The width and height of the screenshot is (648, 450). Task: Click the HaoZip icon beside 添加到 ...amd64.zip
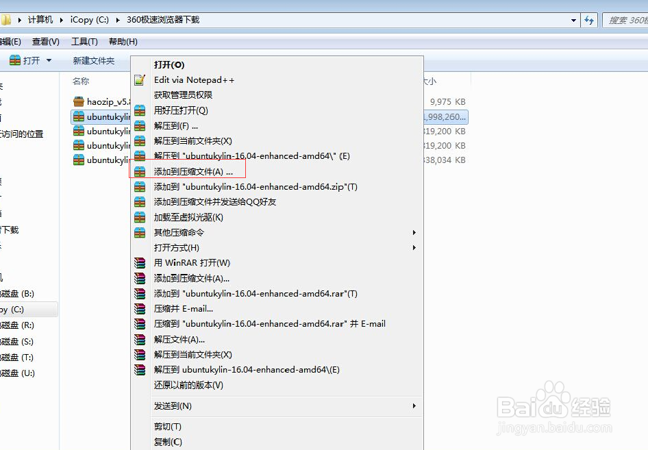[140, 187]
